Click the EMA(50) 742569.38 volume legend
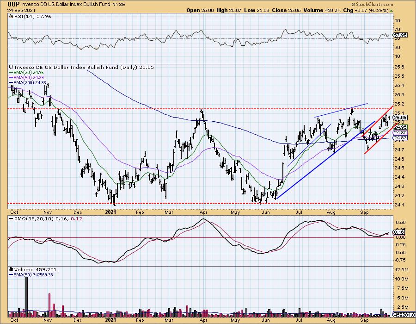Image resolution: width=416 pixels, height=324 pixels. pos(31,275)
